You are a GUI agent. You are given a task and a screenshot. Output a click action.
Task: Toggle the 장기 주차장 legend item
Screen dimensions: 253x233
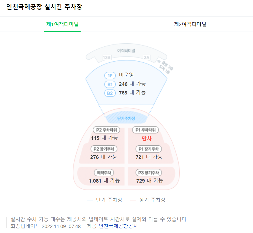pos(151,200)
